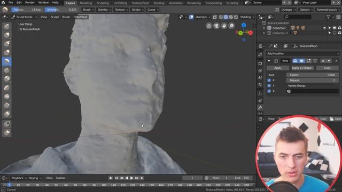Select the Clay brush in the sculpt toolbar
The width and height of the screenshot is (342, 192).
click(7, 35)
